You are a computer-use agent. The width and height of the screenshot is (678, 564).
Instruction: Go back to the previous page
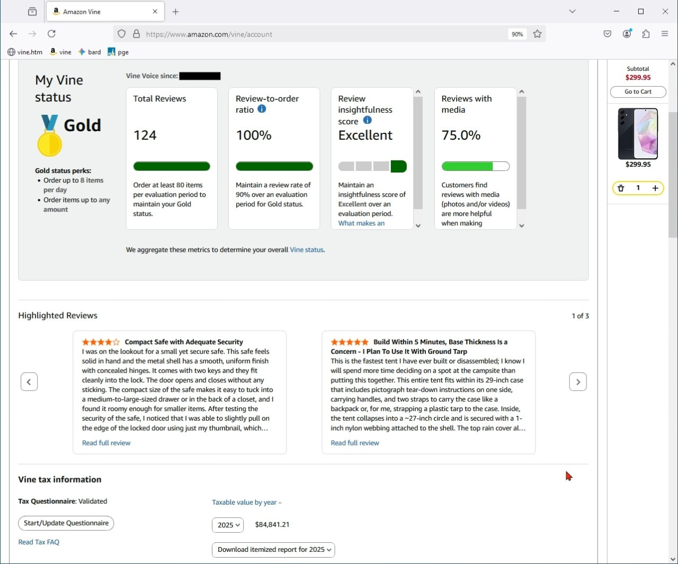13,34
